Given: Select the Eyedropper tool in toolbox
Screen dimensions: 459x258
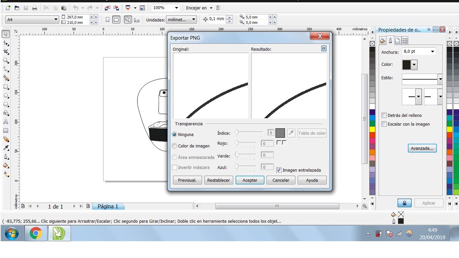Looking at the screenshot, I should point(6,148).
